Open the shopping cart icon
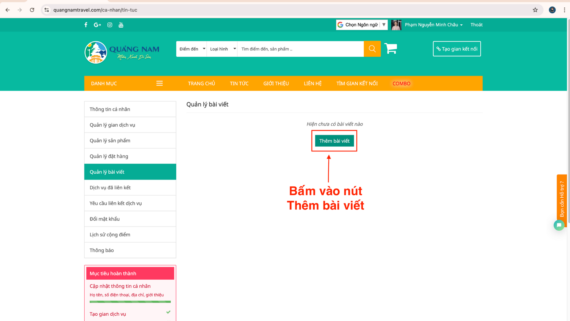Image resolution: width=570 pixels, height=321 pixels. click(391, 48)
